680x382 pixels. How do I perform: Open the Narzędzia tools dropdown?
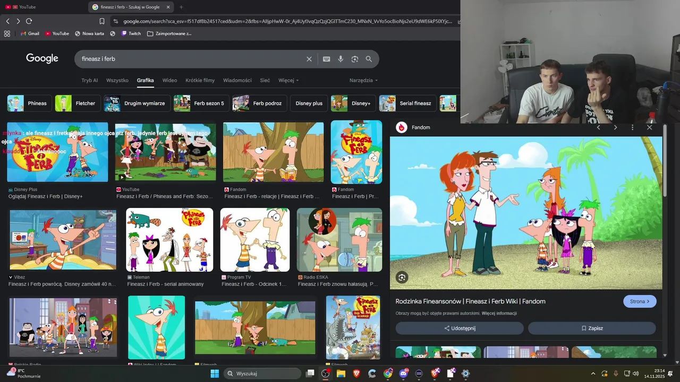point(363,81)
